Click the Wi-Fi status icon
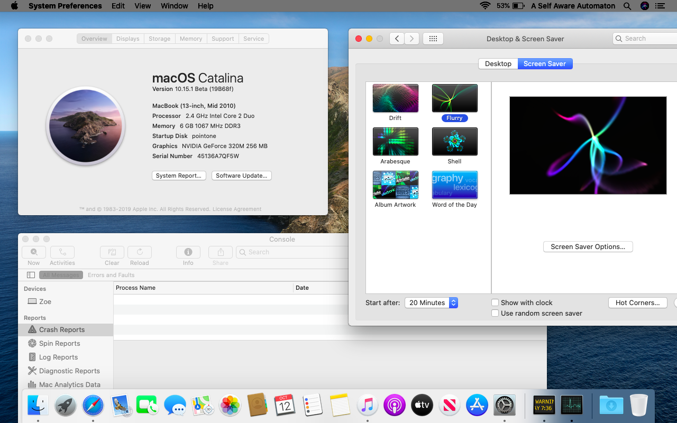The width and height of the screenshot is (677, 423). point(485,6)
